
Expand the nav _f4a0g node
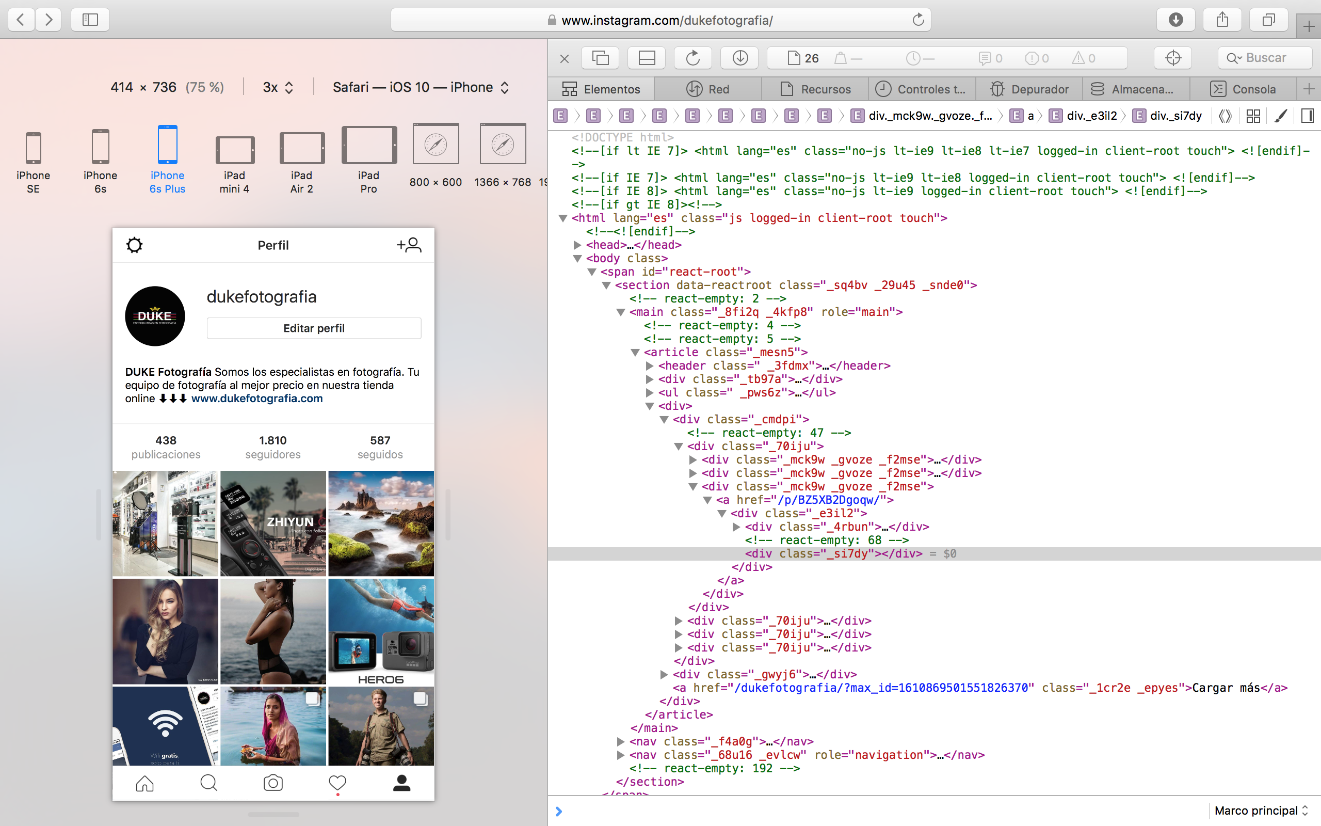click(621, 742)
